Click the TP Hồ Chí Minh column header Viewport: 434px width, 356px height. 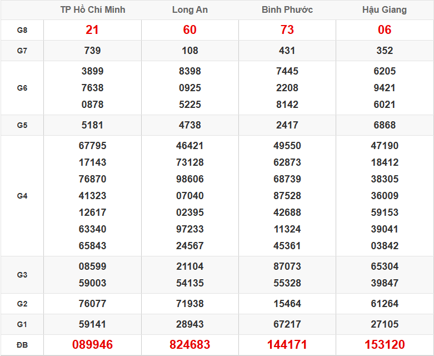pos(92,9)
